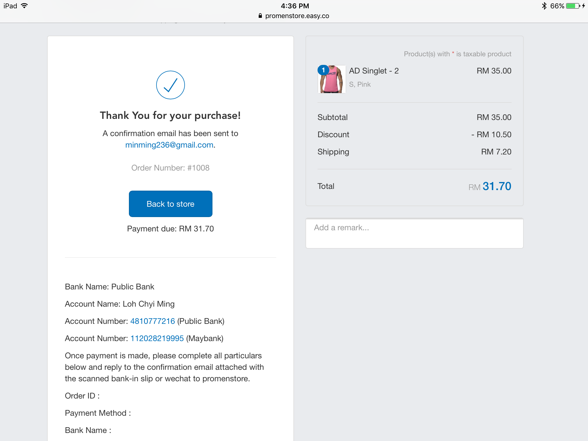Image resolution: width=588 pixels, height=441 pixels.
Task: Tap the Public Bank account number 4810777216
Action: [x=153, y=321]
